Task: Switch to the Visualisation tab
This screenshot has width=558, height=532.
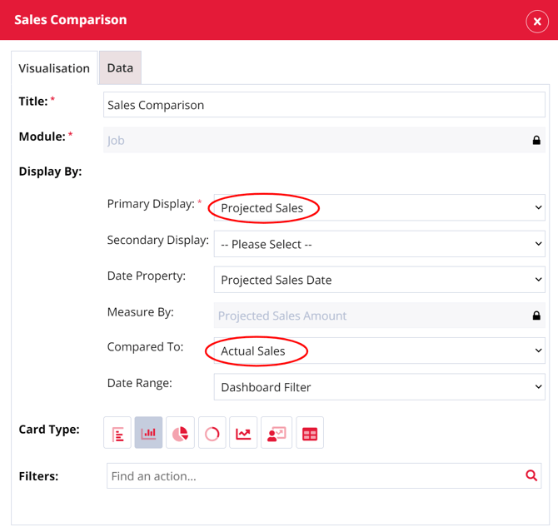Action: point(54,68)
